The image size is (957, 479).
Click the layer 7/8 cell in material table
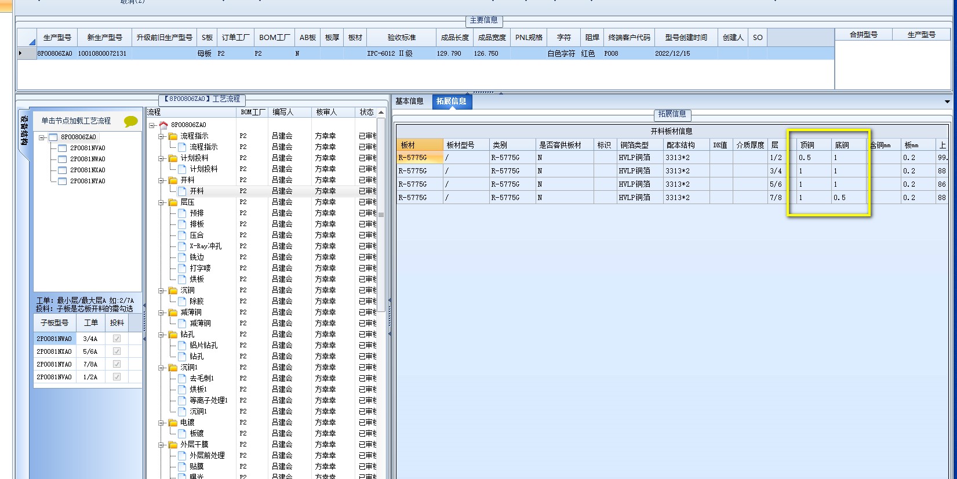(x=776, y=198)
